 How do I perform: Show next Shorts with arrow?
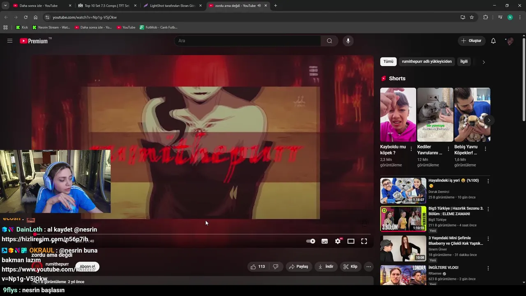tap(489, 120)
